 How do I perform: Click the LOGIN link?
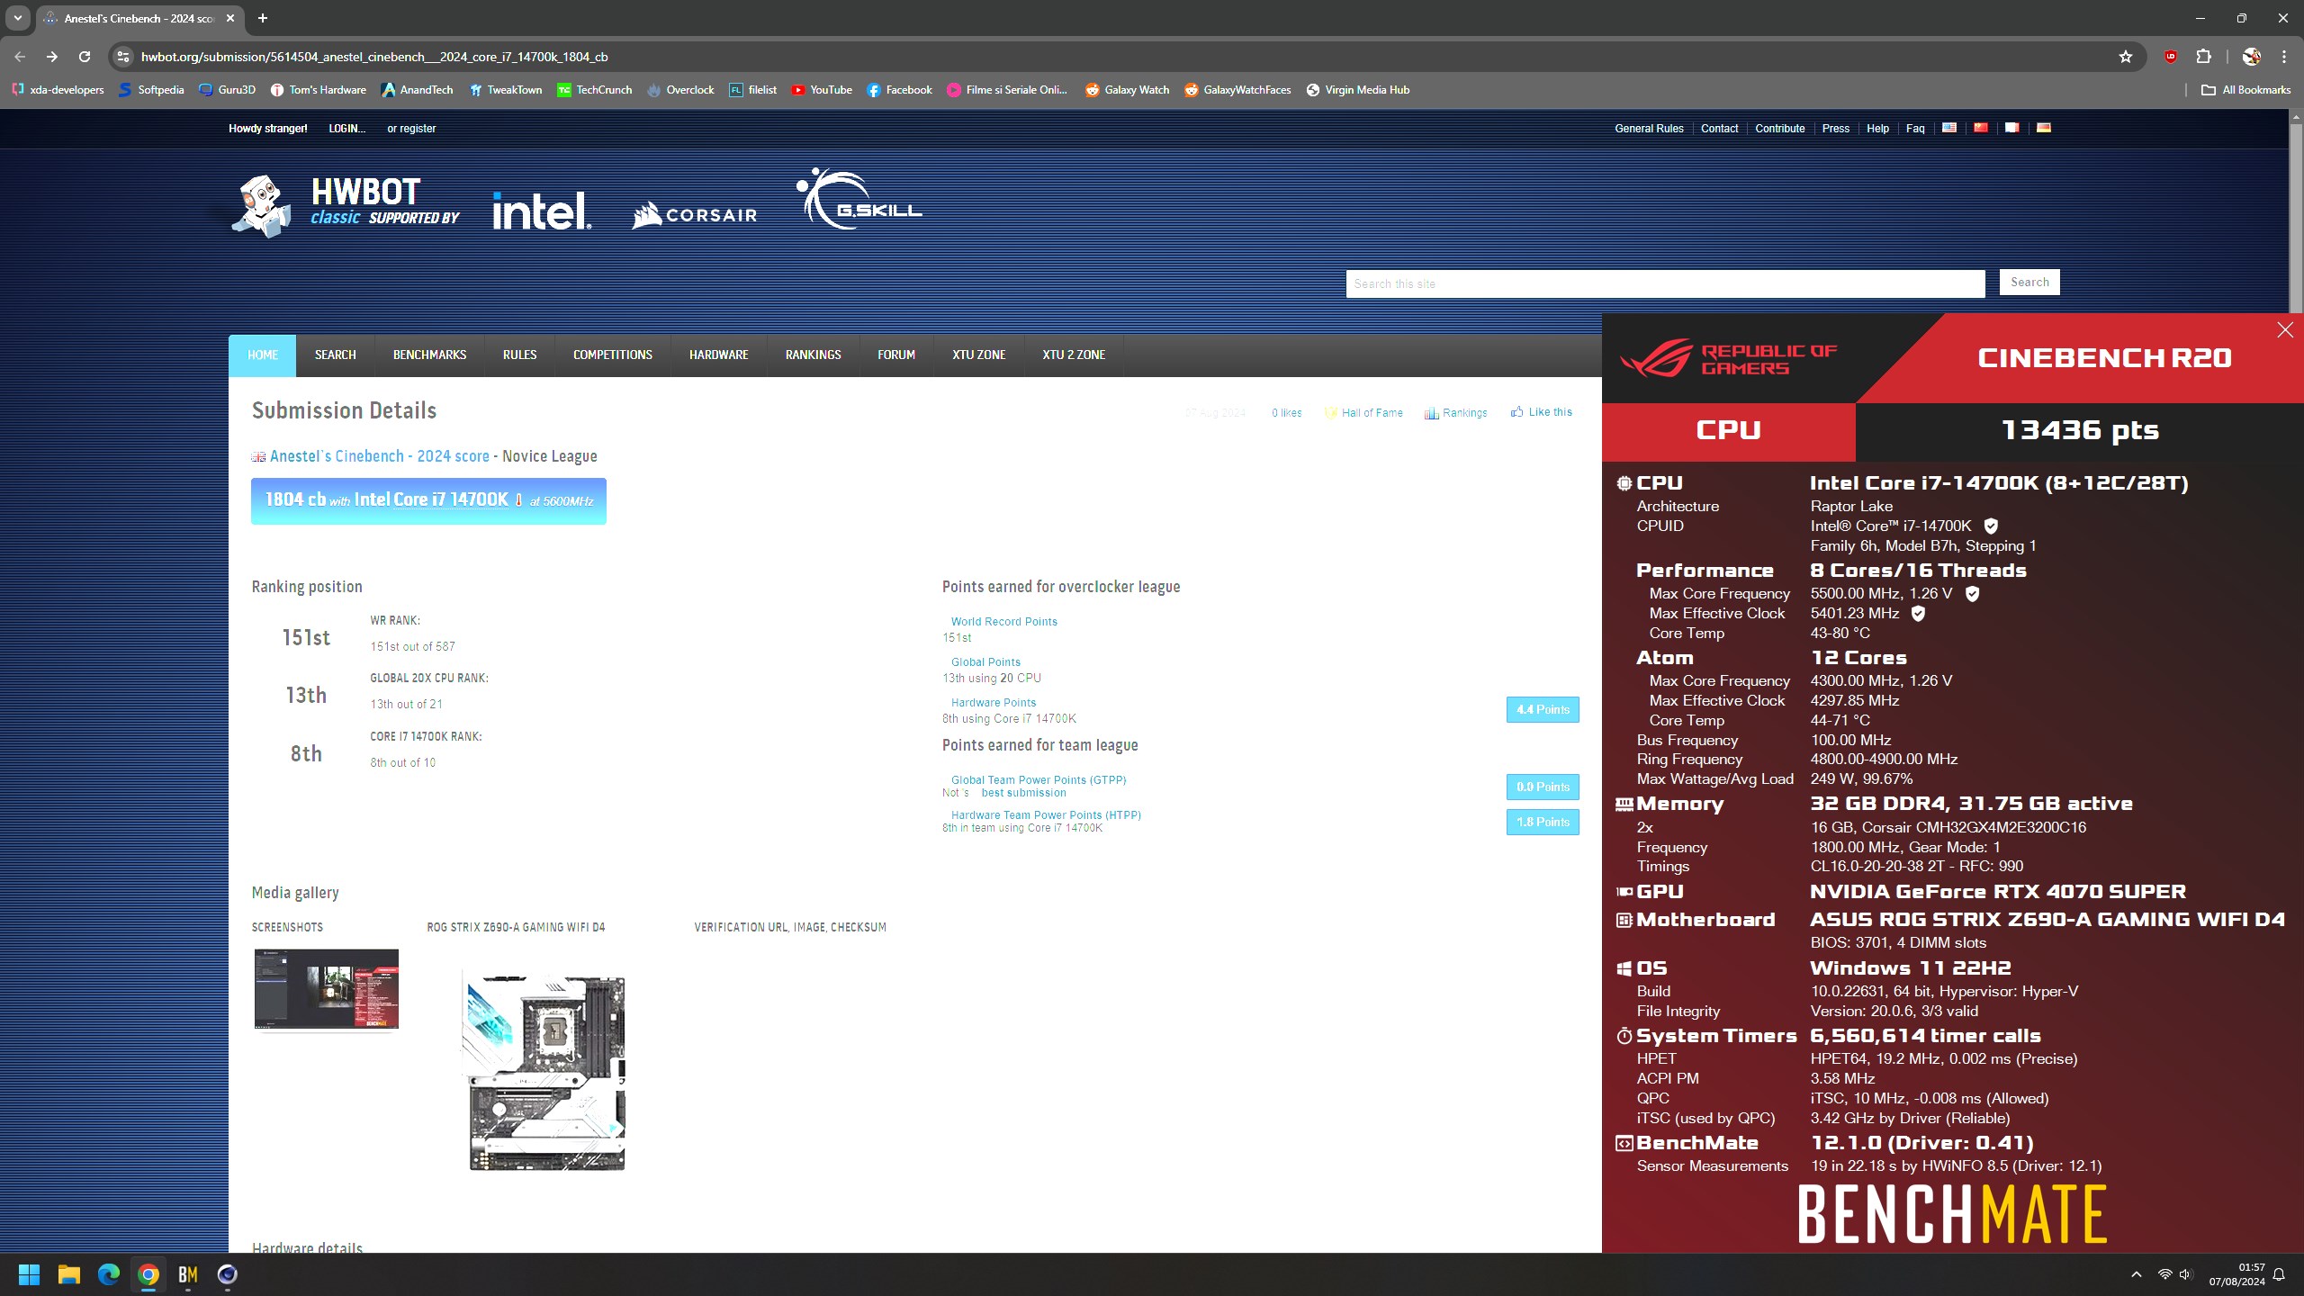point(346,129)
